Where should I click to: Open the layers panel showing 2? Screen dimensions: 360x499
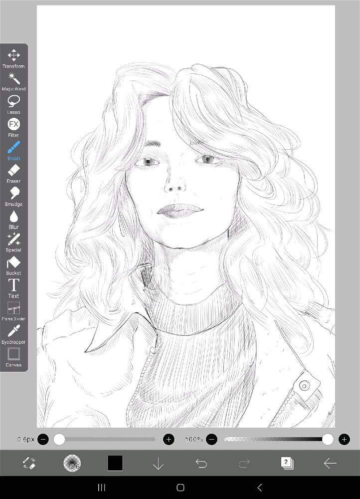click(287, 463)
